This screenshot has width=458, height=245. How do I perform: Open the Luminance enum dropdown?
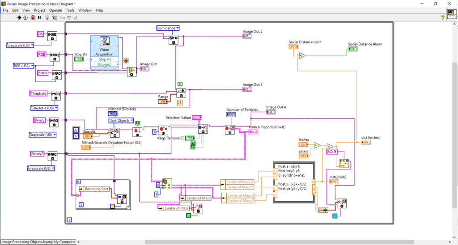coord(168,28)
